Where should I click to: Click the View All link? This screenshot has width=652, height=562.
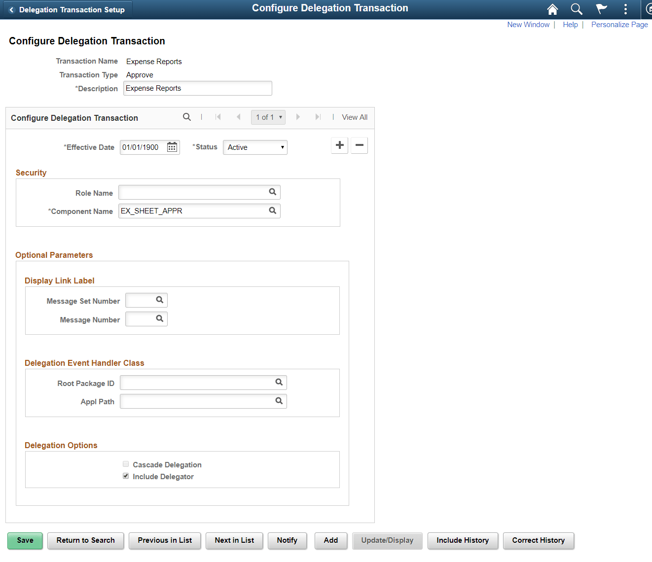[x=354, y=117]
